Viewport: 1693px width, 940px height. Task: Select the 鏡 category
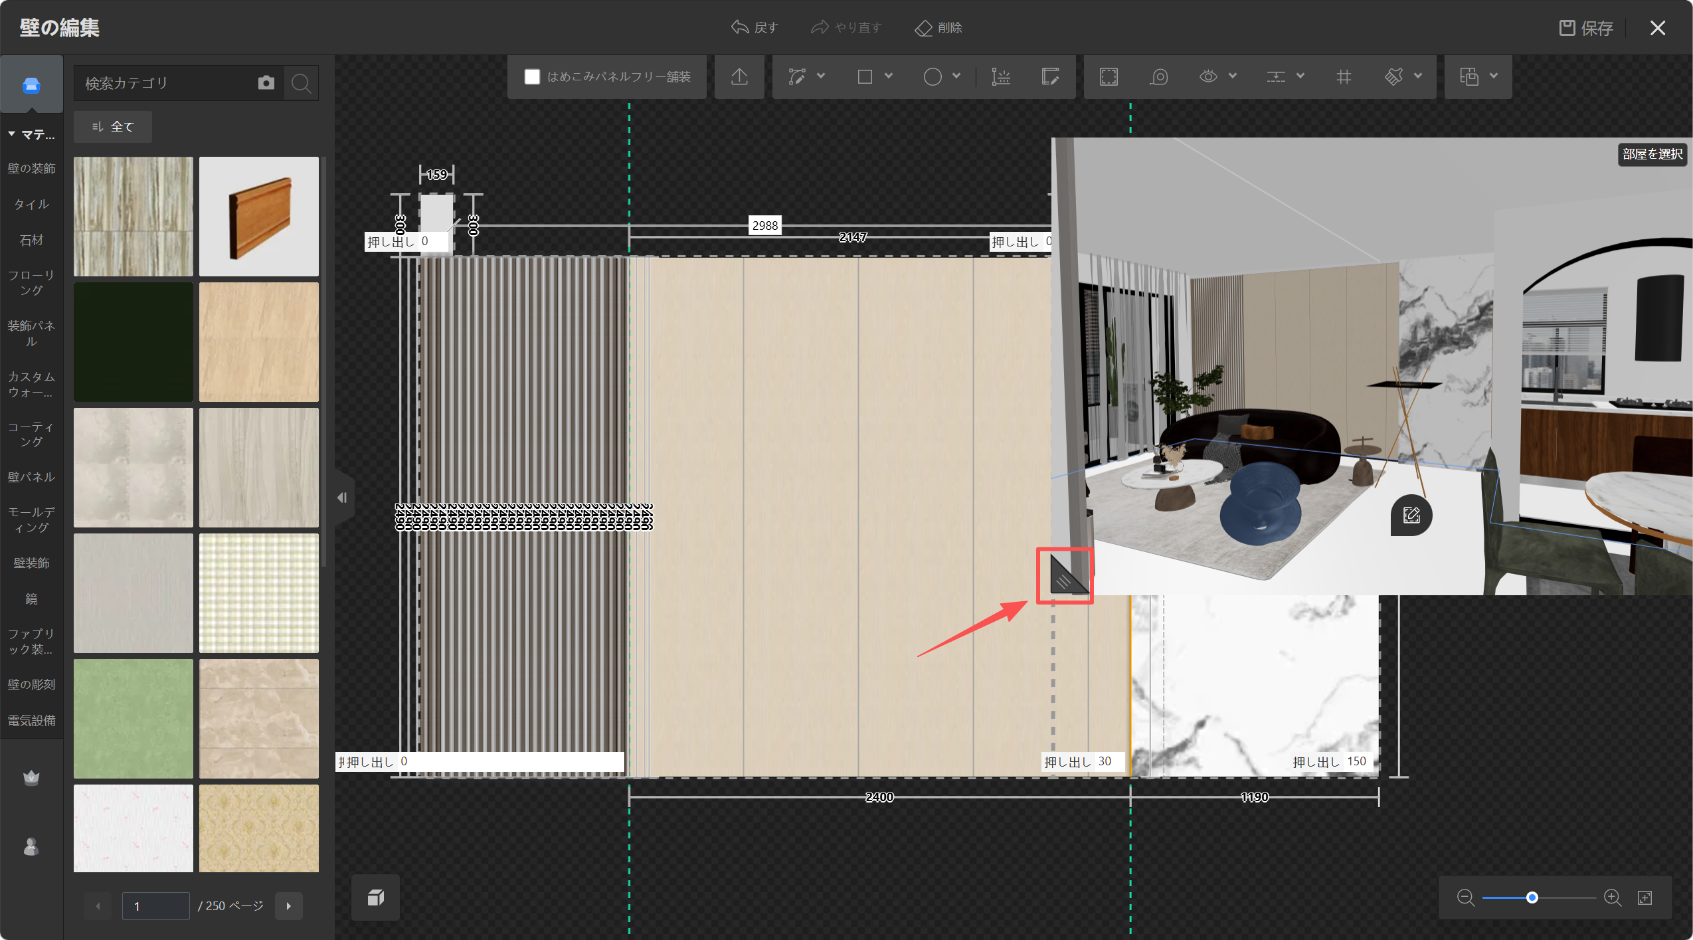pyautogui.click(x=31, y=599)
